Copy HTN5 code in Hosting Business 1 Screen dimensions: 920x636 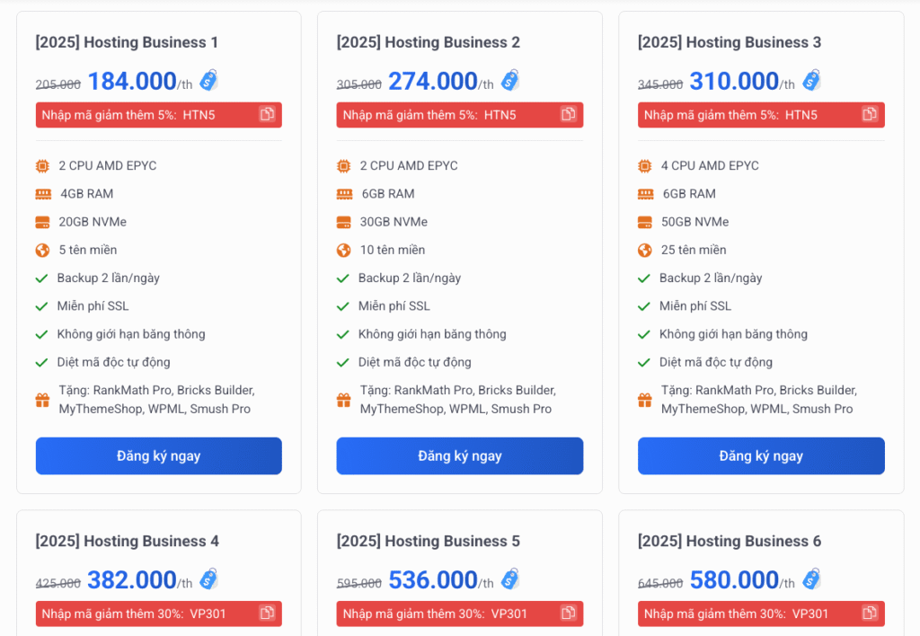(267, 114)
